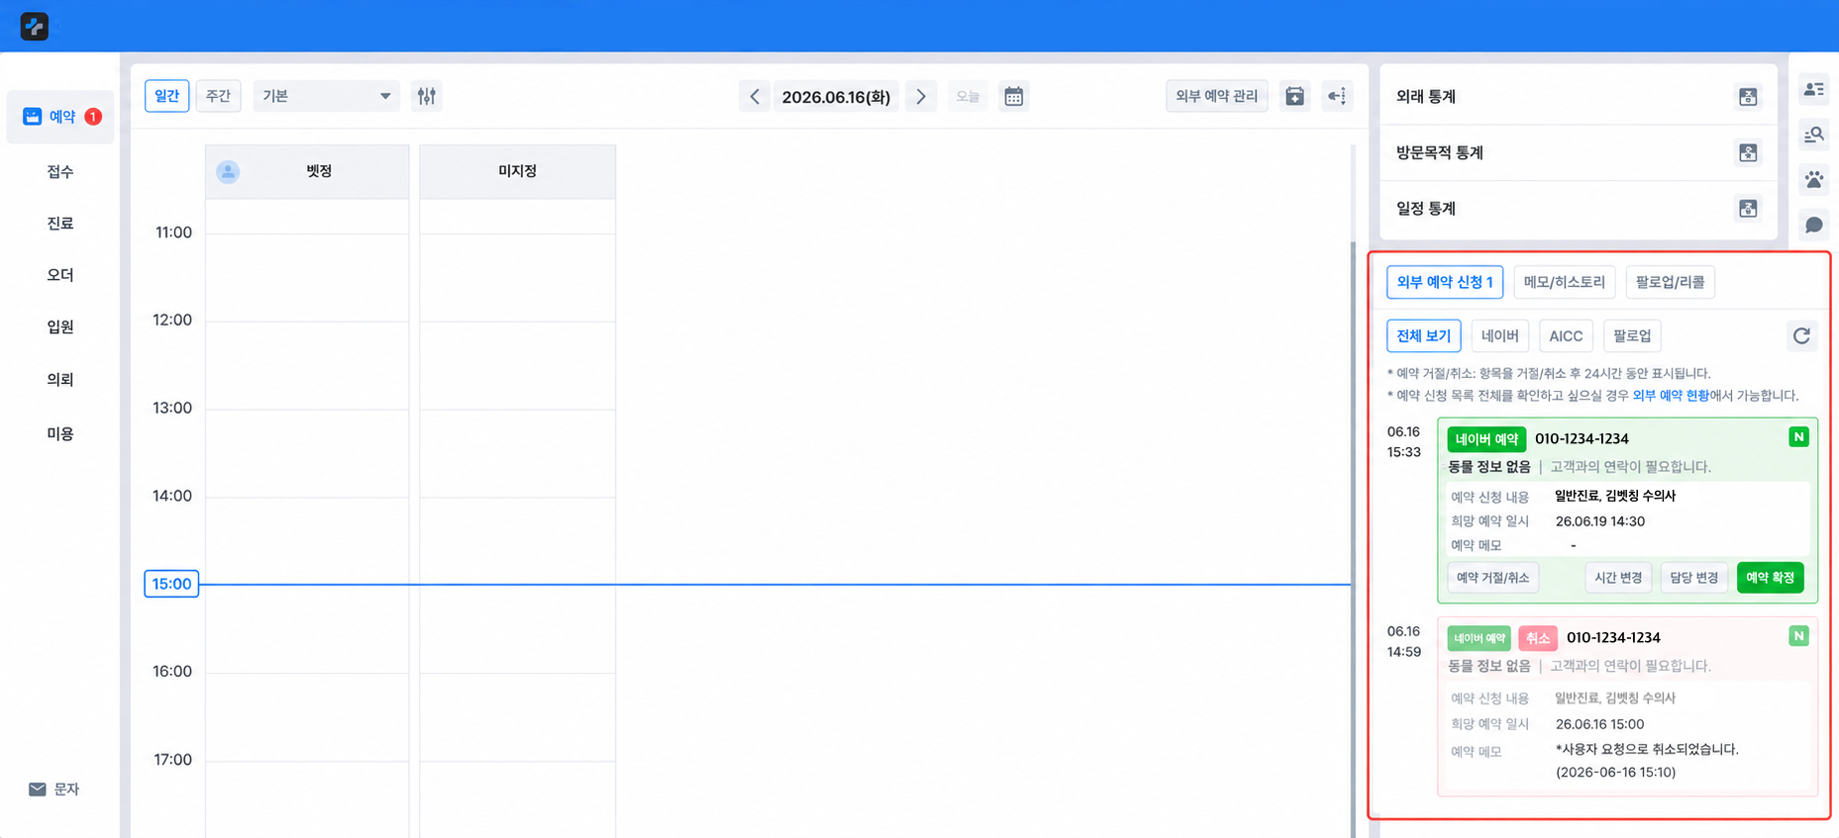
Task: Click the 벳정 doctor avatar icon
Action: (x=228, y=172)
